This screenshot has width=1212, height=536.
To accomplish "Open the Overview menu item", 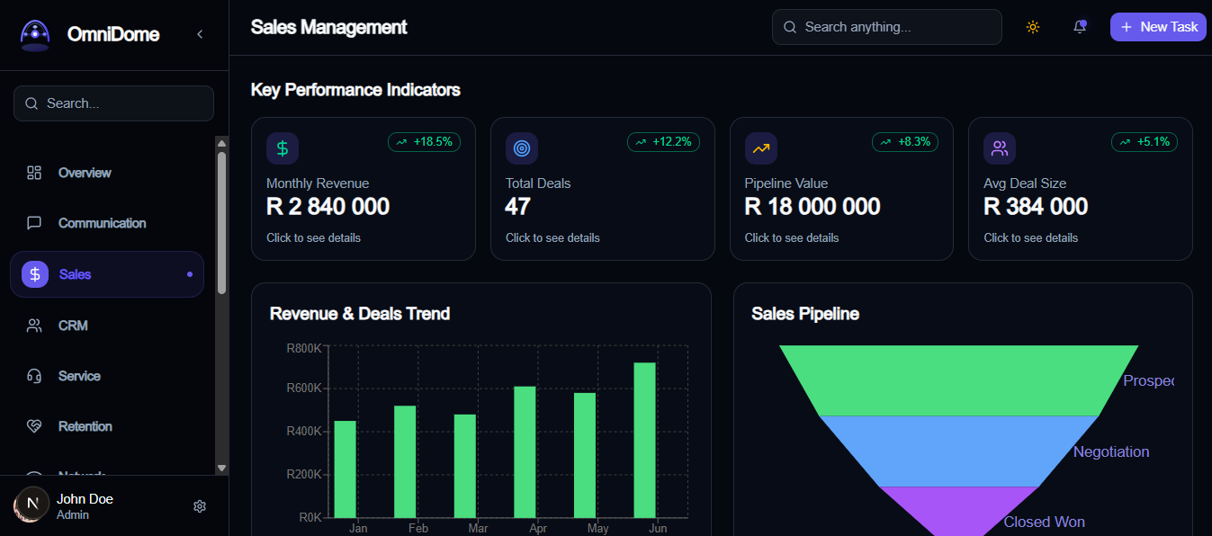I will (107, 173).
